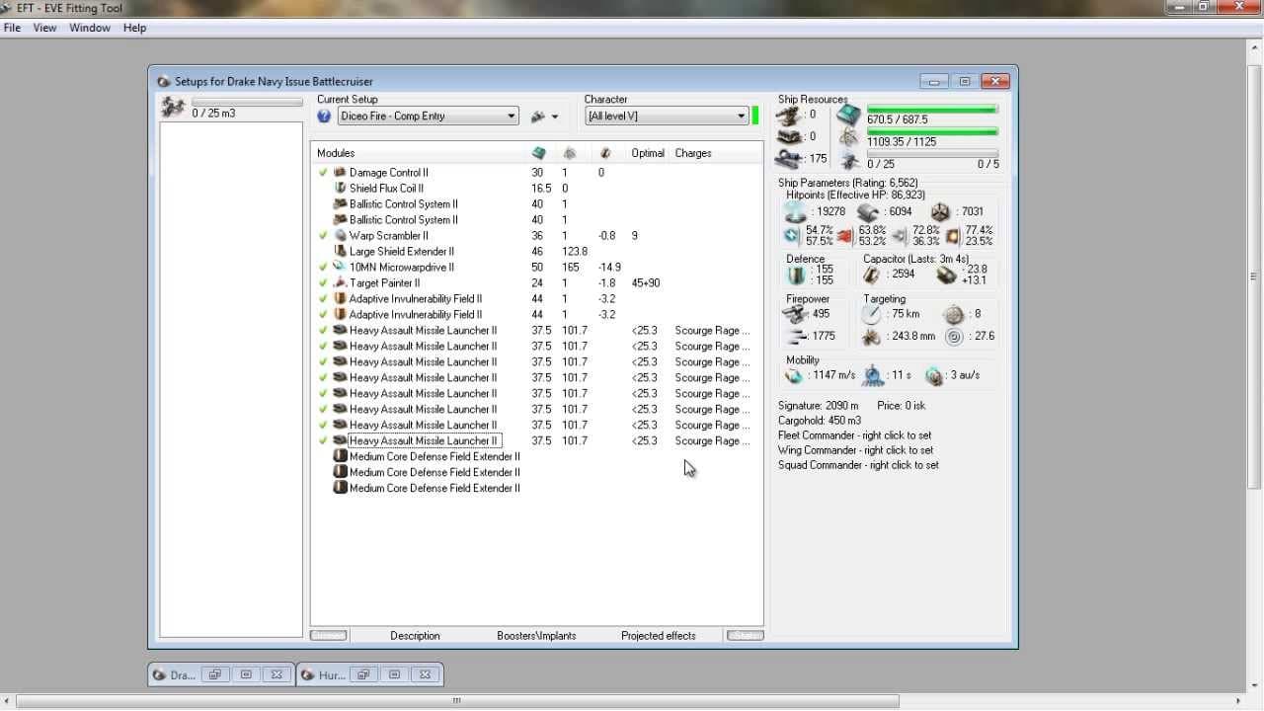Click the drone bay capacity bar above 0 / 25 m3
Screen dimensions: 1264x711
[x=247, y=102]
